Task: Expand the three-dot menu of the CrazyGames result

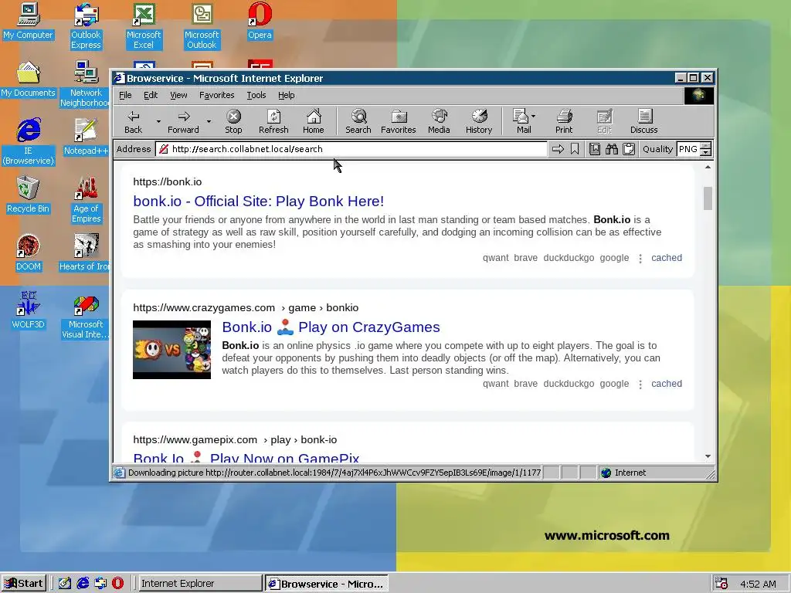Action: [640, 385]
